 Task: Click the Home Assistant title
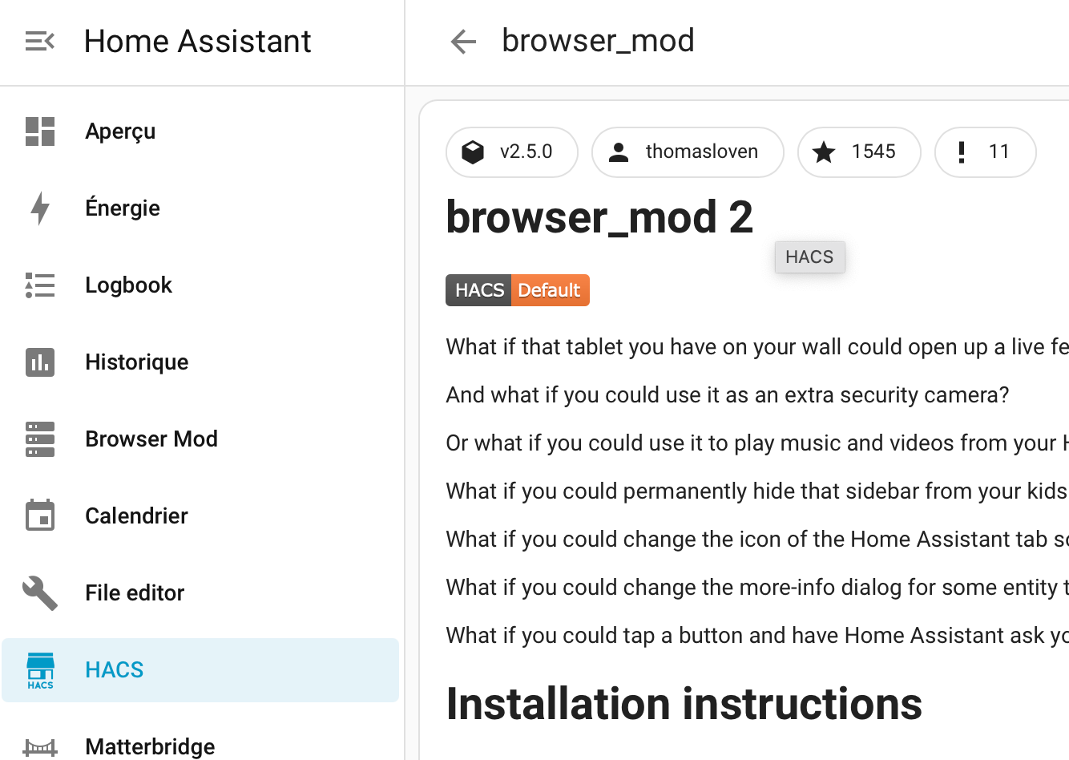(x=197, y=41)
